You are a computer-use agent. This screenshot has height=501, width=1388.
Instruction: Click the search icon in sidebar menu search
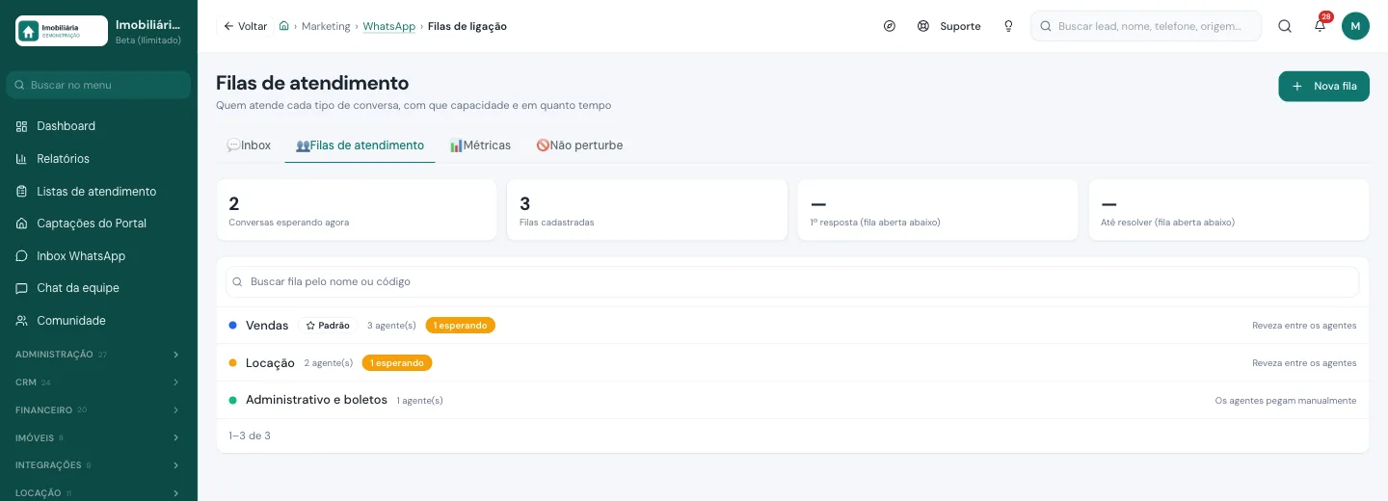(20, 85)
